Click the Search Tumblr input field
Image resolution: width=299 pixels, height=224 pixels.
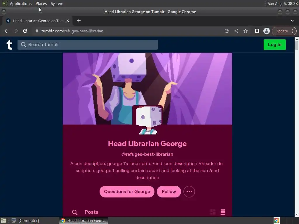88,45
